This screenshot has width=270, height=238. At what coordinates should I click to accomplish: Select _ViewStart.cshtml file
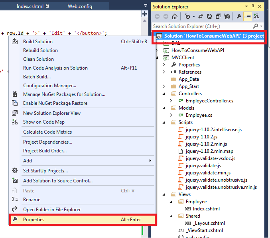(204, 230)
